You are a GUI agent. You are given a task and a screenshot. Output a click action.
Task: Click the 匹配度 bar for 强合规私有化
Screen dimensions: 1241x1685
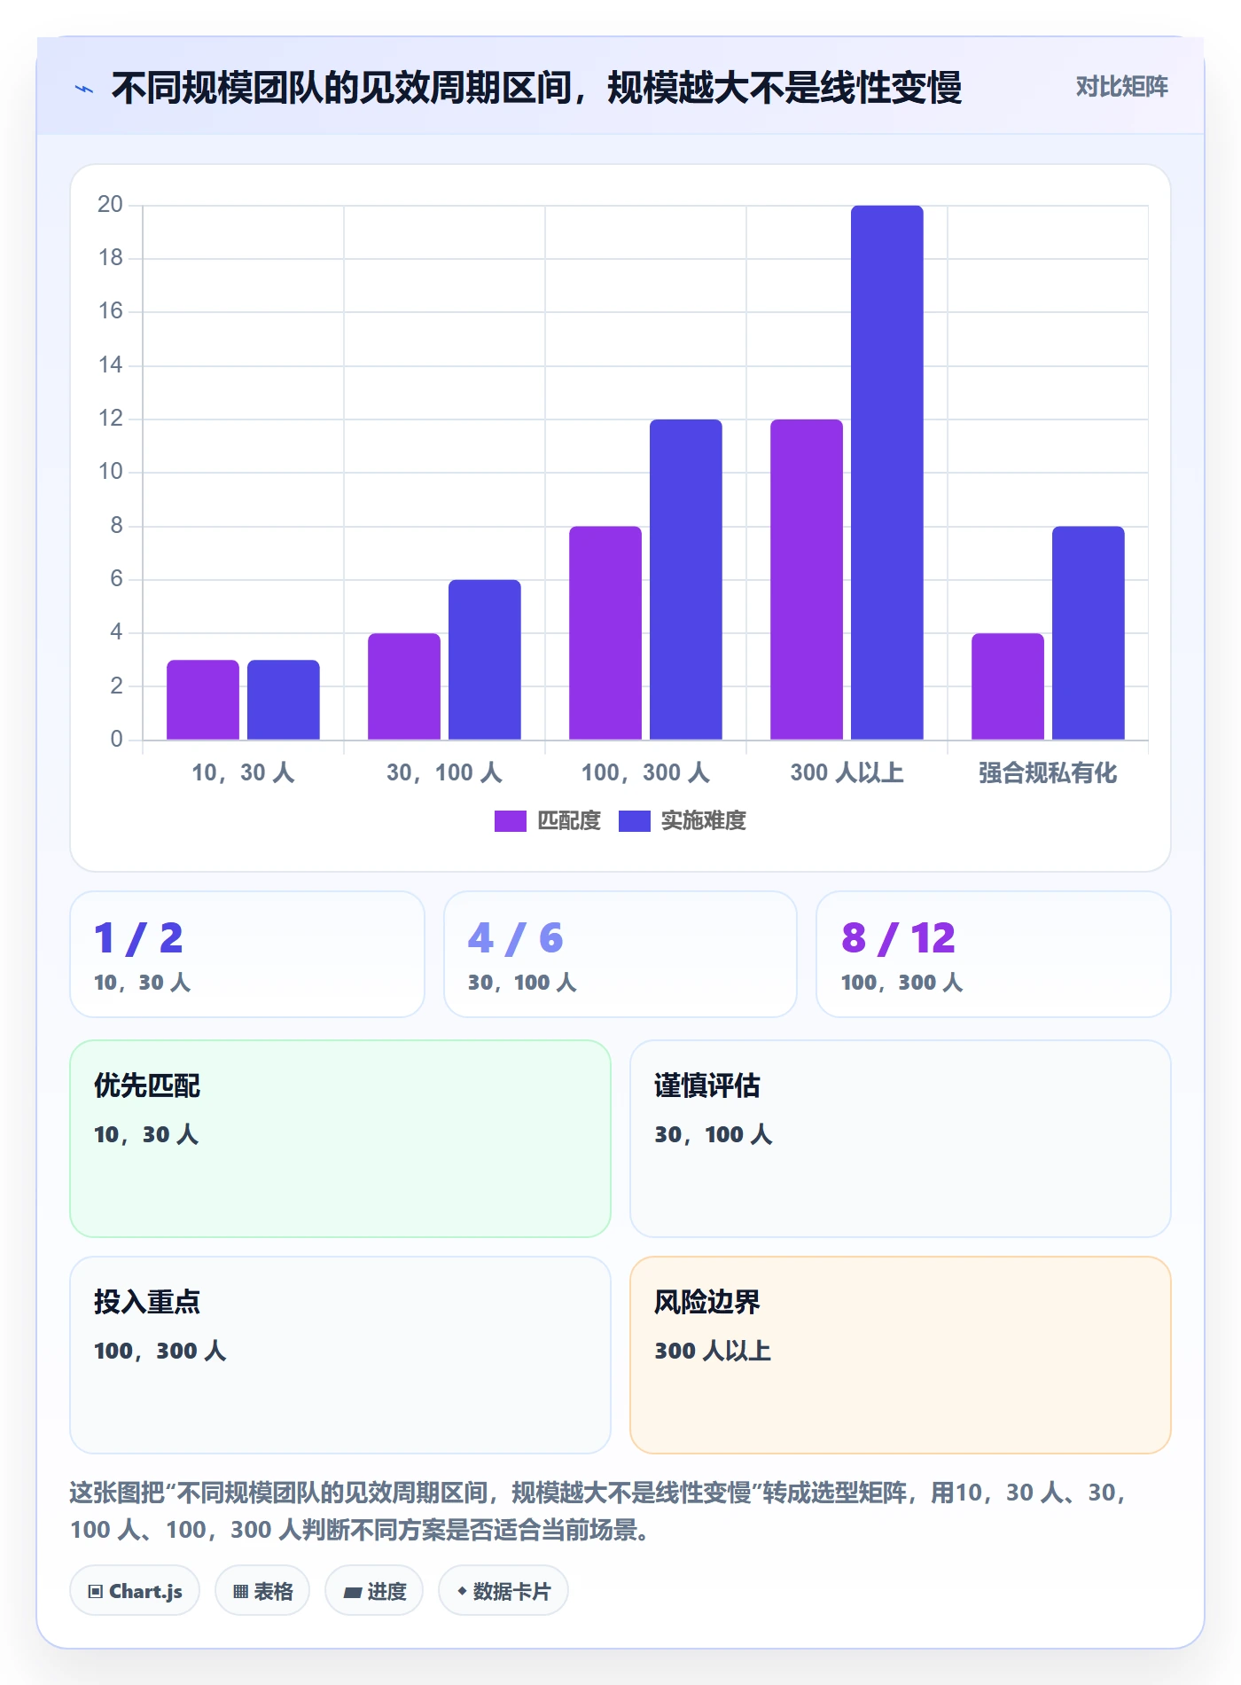pyautogui.click(x=1008, y=686)
